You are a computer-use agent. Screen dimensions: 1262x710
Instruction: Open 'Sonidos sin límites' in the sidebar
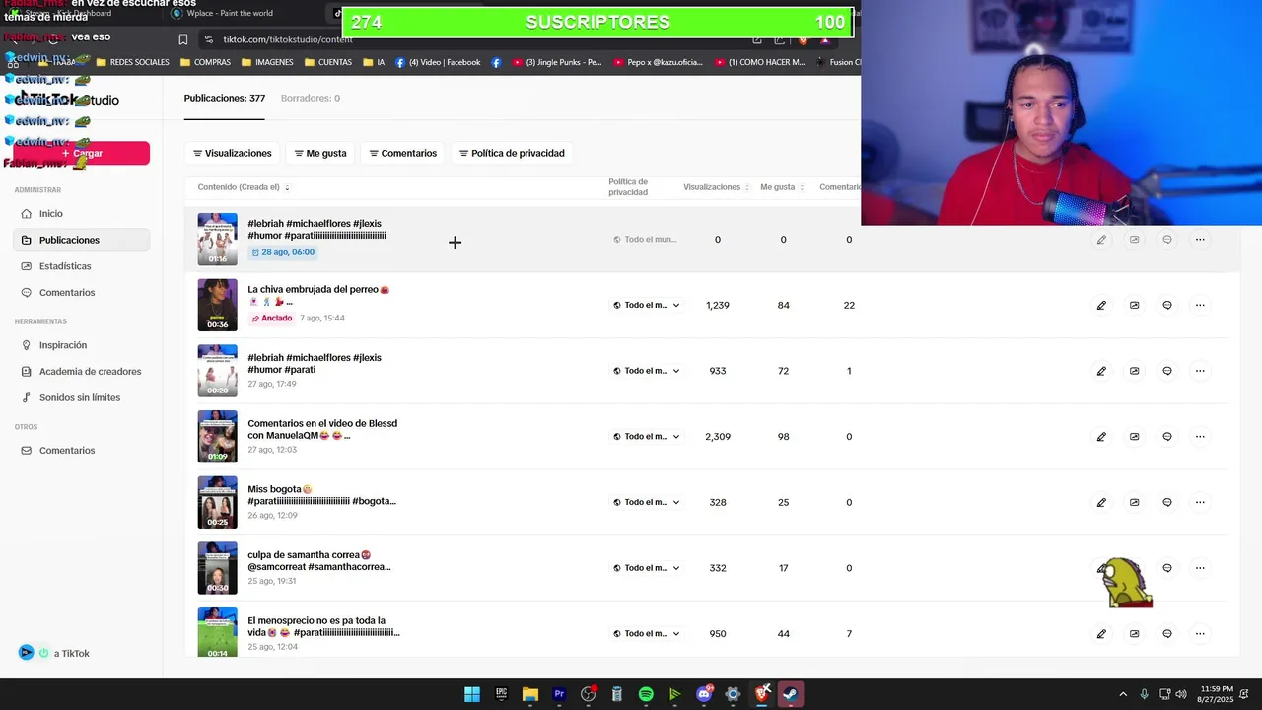[x=81, y=397]
